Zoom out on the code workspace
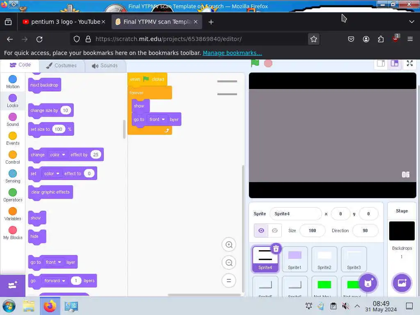420x315 pixels. click(x=229, y=263)
